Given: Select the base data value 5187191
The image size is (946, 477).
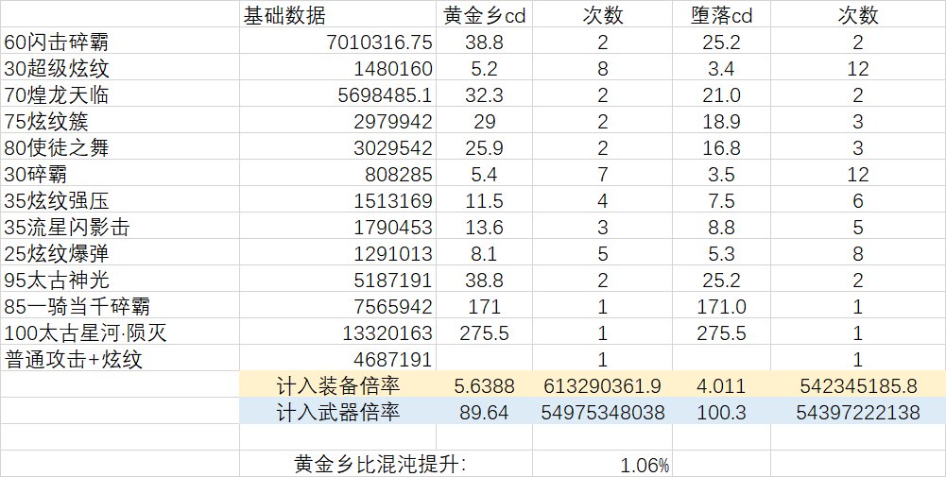Looking at the screenshot, I should 338,280.
